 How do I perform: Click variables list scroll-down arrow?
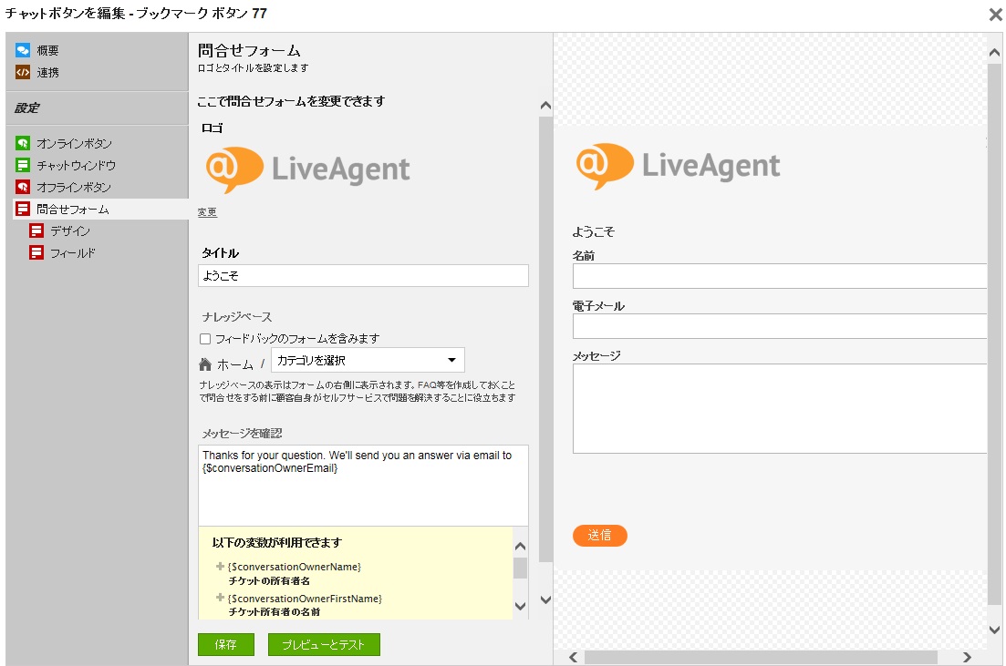520,606
